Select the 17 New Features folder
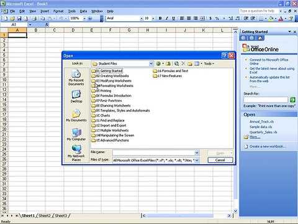Image resolution: width=298 pixels, height=224 pixels. pos(167,76)
